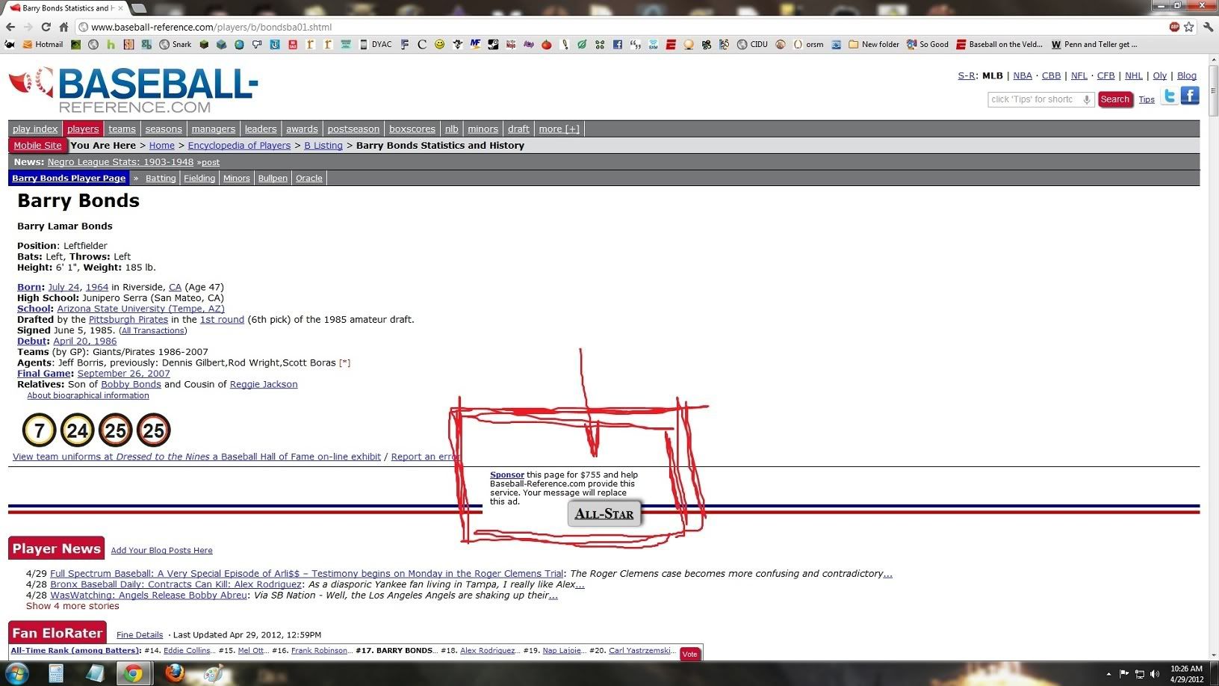The height and width of the screenshot is (686, 1219).
Task: Switch to the Oracle sub-tab
Action: [309, 179]
